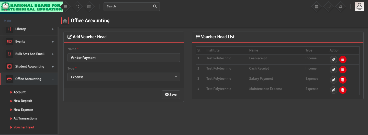Delete the Maintenance Expense voucher head
This screenshot has width=368, height=135.
(343, 90)
